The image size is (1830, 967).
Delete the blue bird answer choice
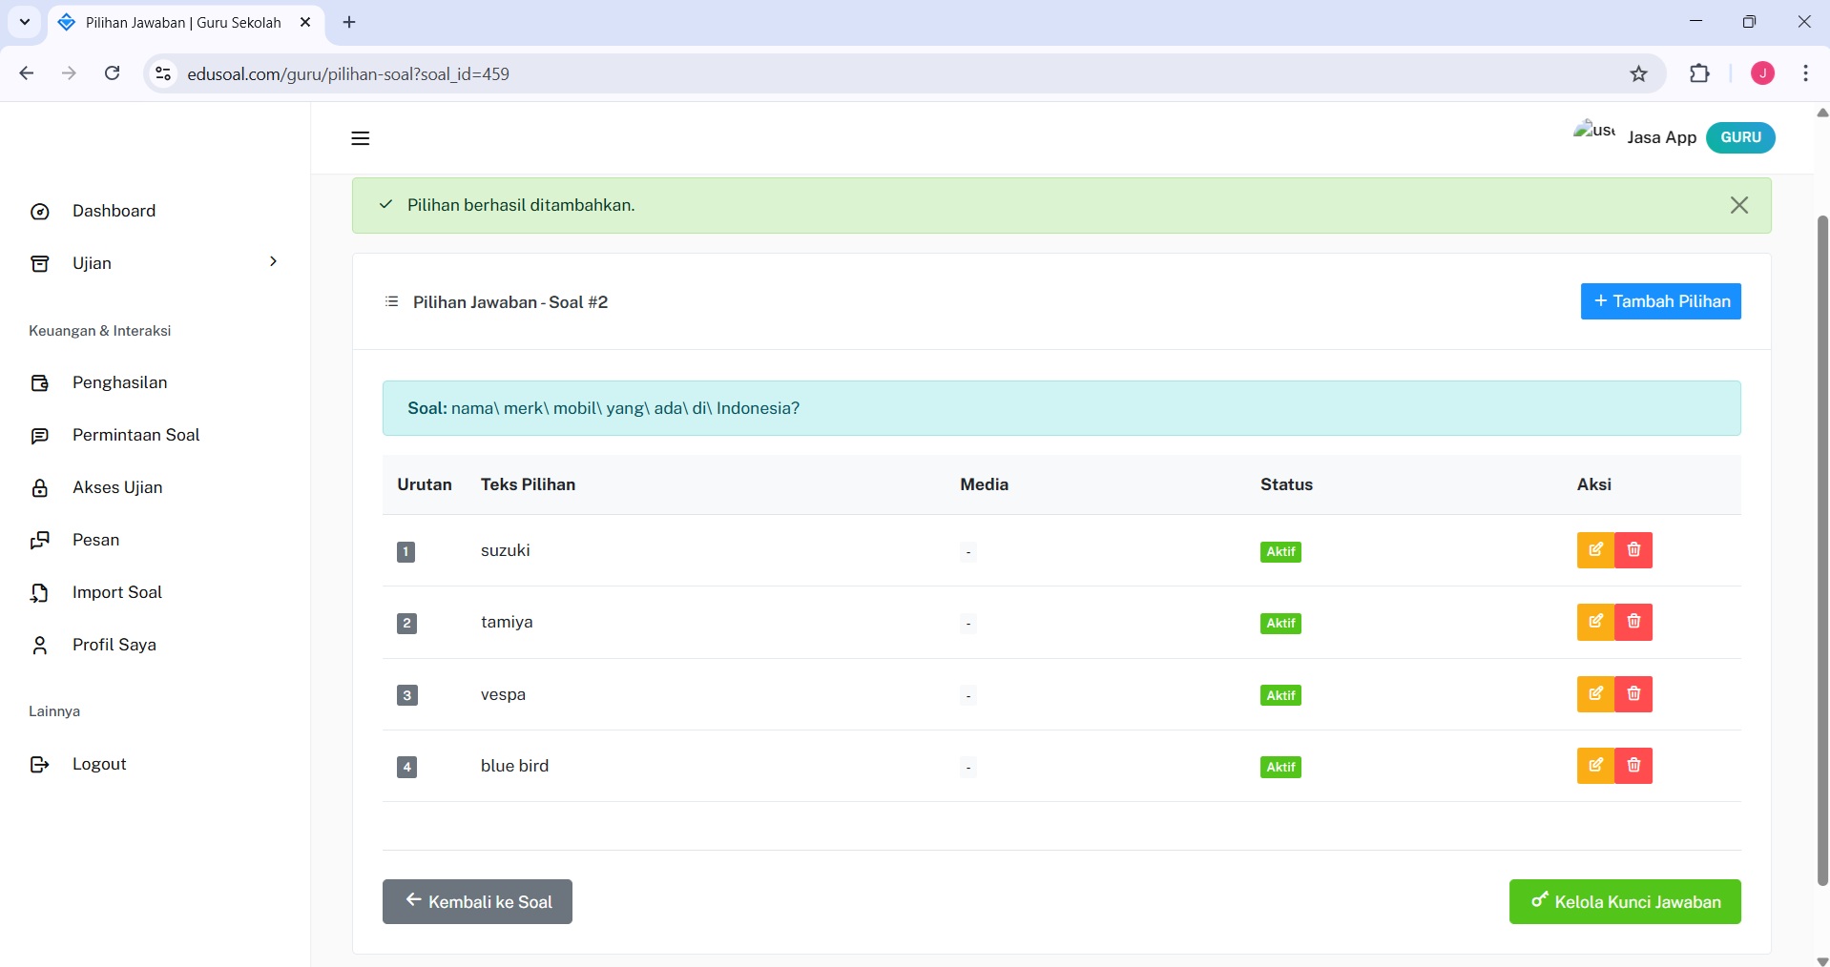[1633, 766]
